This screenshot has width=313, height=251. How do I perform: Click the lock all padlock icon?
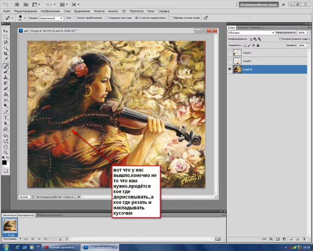(258, 45)
